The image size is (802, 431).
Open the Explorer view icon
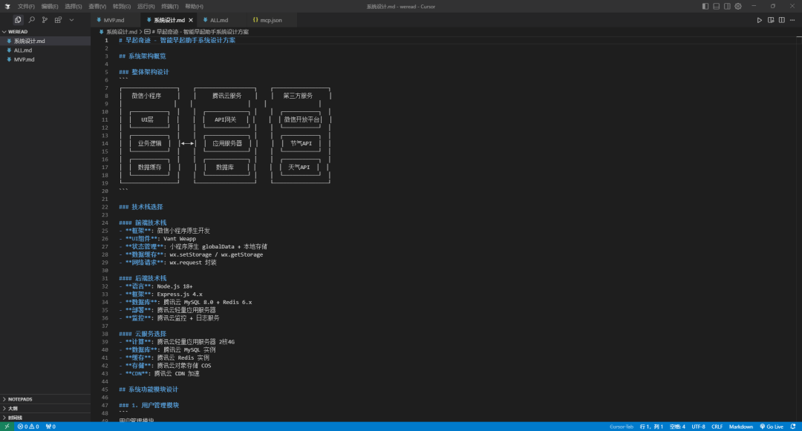[x=18, y=20]
